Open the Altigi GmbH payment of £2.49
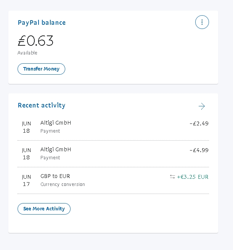The height and width of the screenshot is (250, 233). click(113, 127)
